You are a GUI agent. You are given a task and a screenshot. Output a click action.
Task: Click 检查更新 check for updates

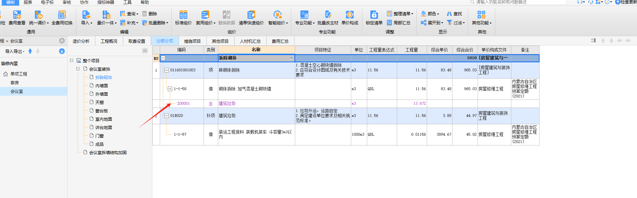626,2
